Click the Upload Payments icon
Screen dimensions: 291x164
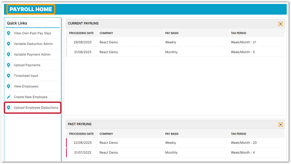[x=9, y=65]
